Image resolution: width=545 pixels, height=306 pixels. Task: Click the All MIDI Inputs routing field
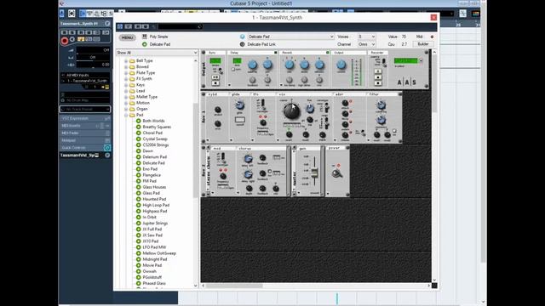pyautogui.click(x=85, y=75)
